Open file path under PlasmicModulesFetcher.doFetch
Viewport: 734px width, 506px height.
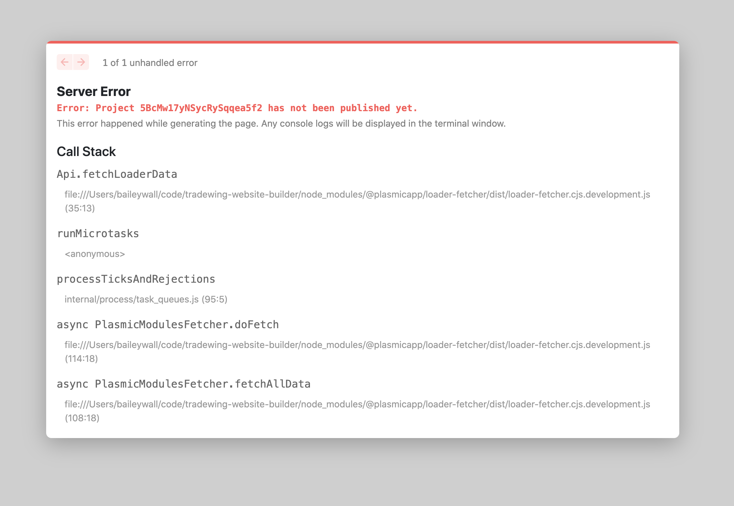357,345
